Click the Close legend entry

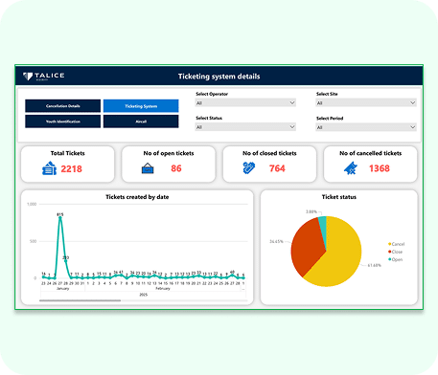click(395, 252)
